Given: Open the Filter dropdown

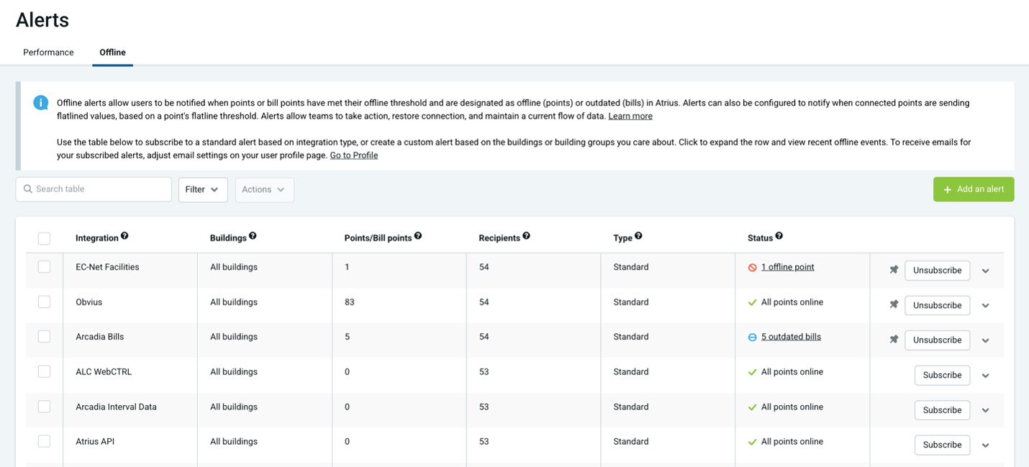Looking at the screenshot, I should (203, 189).
